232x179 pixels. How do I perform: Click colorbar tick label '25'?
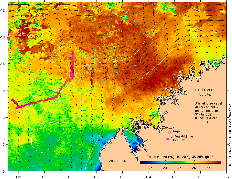point(180,168)
